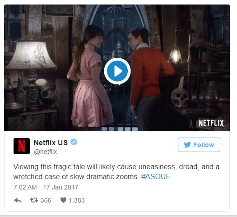Open the @netflix handle link
Viewport: 237px width, 217px height.
45,152
